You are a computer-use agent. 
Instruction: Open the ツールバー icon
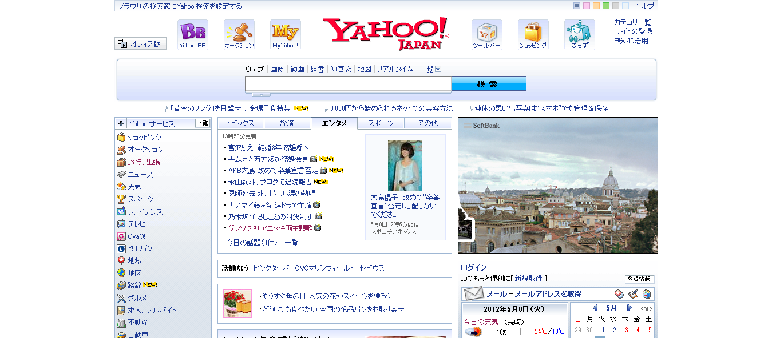(487, 35)
